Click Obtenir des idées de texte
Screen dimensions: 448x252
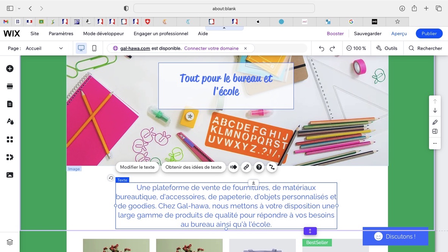[x=193, y=167]
